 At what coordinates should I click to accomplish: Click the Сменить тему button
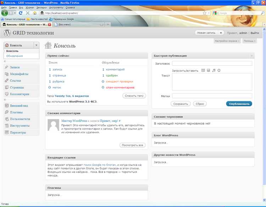pos(134,96)
